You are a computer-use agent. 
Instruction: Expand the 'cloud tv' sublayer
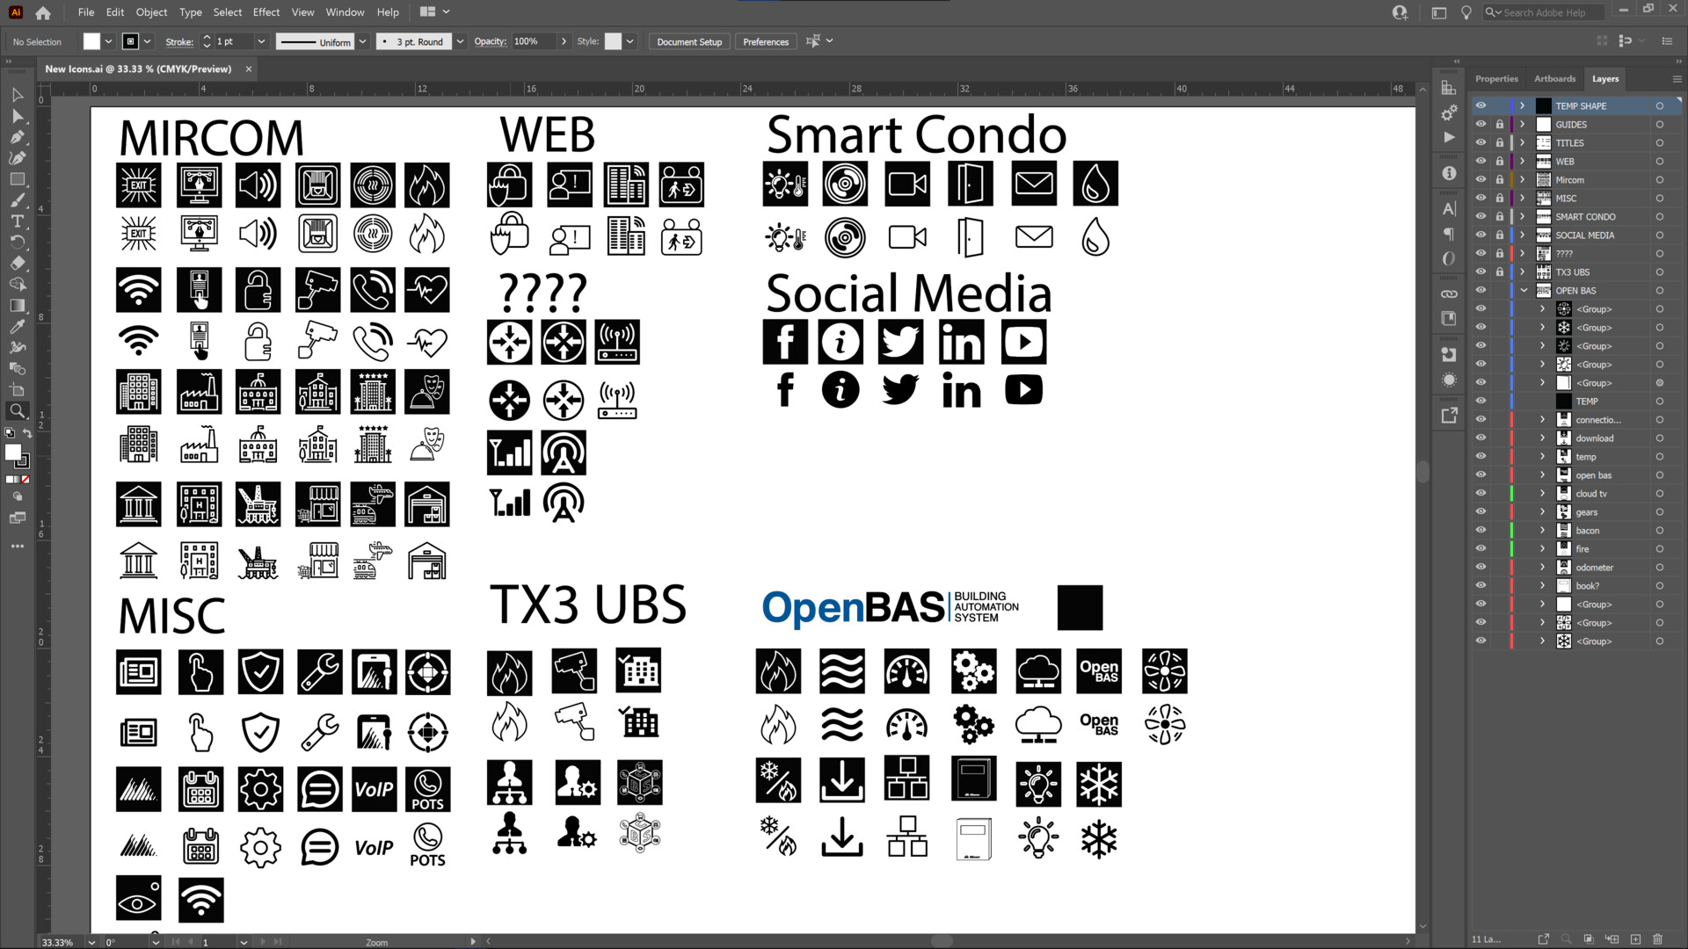[x=1542, y=493]
